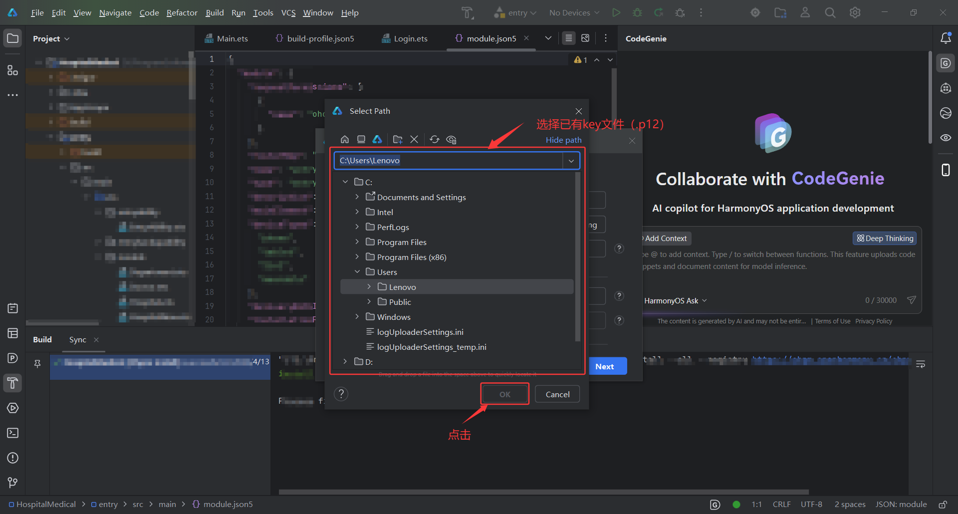Open the more tool windows ellipsis
This screenshot has width=958, height=514.
[12, 95]
